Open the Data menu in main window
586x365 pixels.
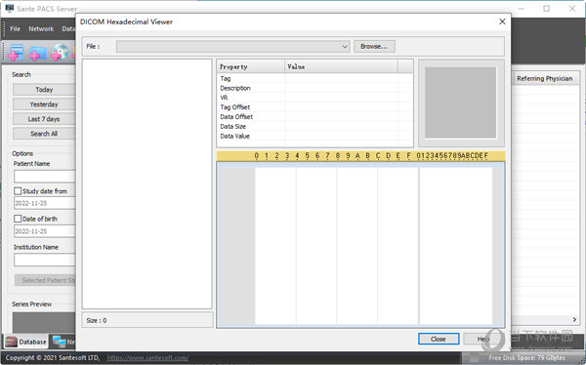point(68,28)
